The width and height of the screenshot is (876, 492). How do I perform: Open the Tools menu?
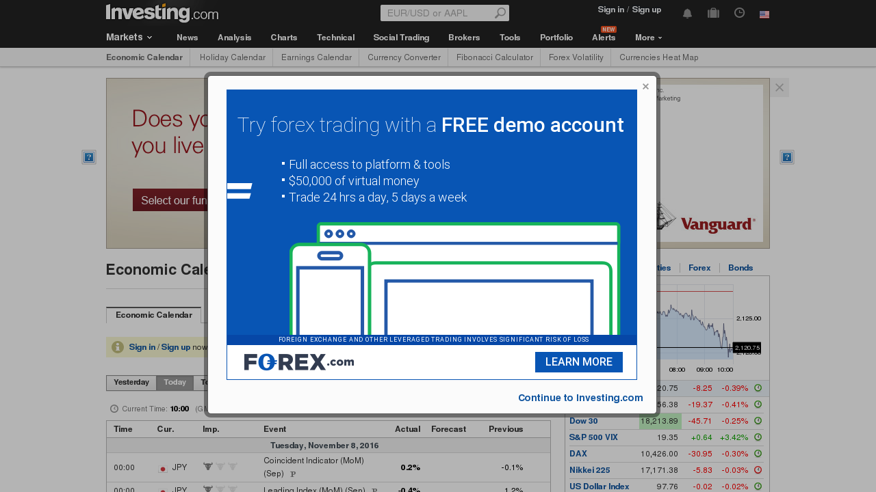click(x=510, y=38)
